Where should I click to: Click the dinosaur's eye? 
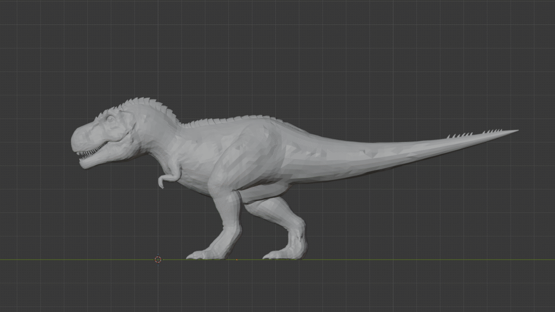[x=110, y=119]
